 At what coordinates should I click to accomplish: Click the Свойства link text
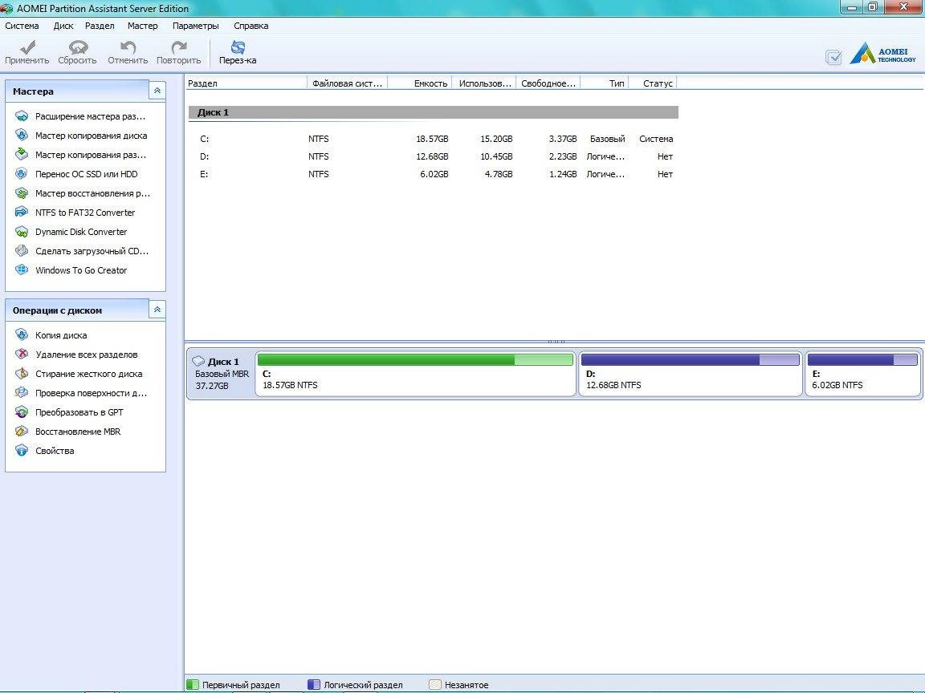pos(55,451)
